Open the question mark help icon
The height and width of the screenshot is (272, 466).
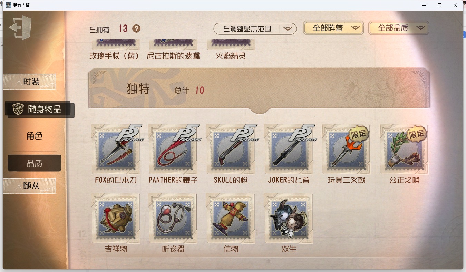point(136,29)
